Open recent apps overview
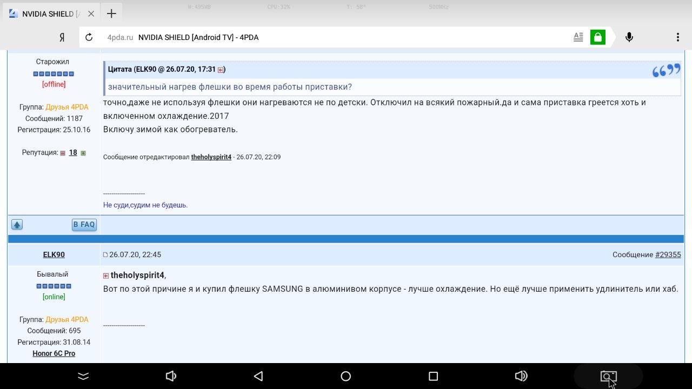Image resolution: width=692 pixels, height=389 pixels. [433, 376]
